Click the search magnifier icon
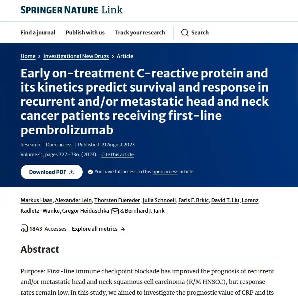The image size is (298, 296). click(x=185, y=32)
